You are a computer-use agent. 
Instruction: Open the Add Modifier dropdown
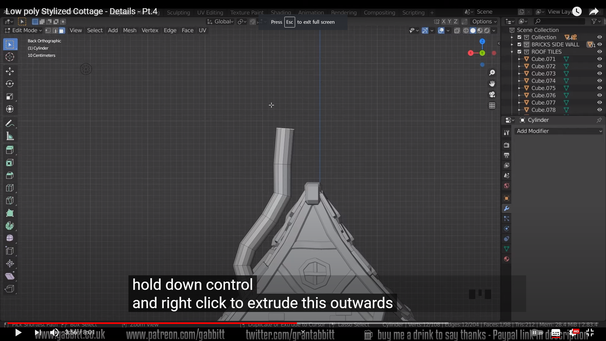[x=559, y=131]
